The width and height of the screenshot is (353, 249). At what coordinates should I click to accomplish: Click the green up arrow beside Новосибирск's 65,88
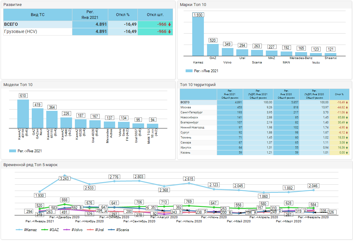(x=347, y=117)
